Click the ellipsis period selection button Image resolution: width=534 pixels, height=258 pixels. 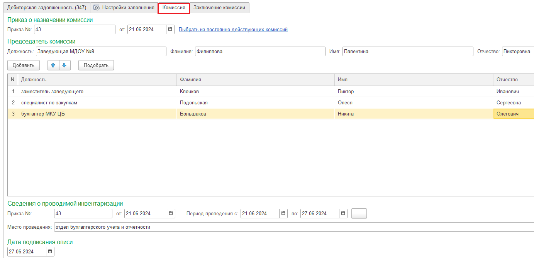(x=359, y=214)
